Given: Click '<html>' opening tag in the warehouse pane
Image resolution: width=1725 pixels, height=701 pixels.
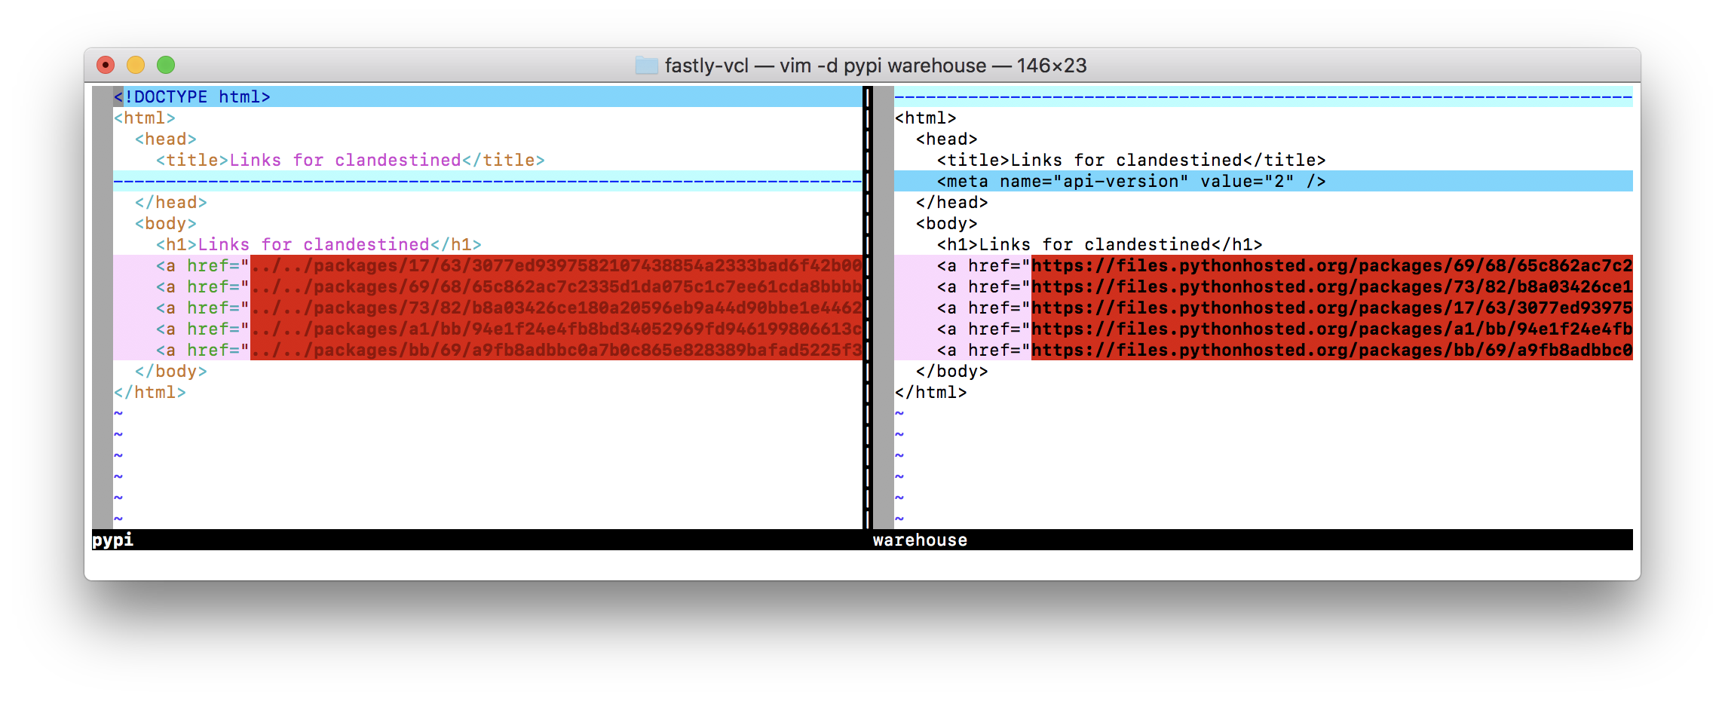Looking at the screenshot, I should coord(926,118).
